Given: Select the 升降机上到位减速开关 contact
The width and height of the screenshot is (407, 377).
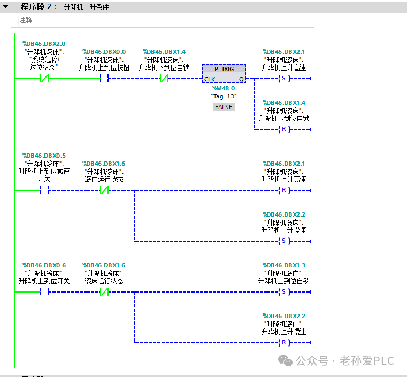Looking at the screenshot, I should (44, 190).
